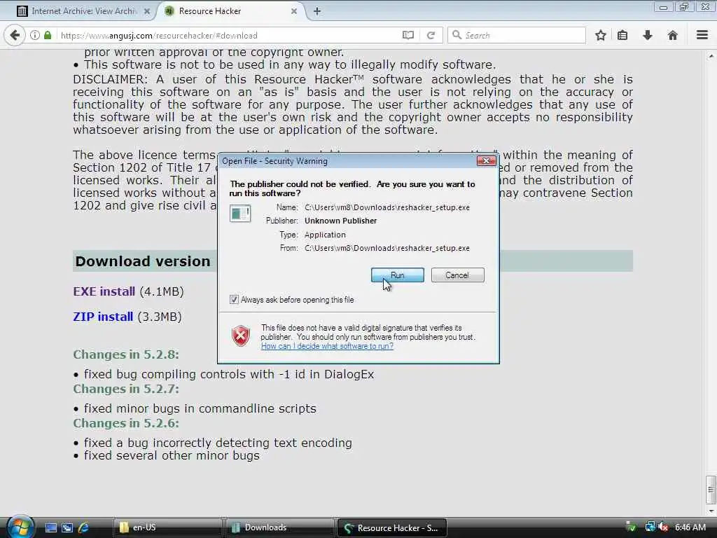717x538 pixels.
Task: Click the application file icon in dialog
Action: tap(240, 214)
